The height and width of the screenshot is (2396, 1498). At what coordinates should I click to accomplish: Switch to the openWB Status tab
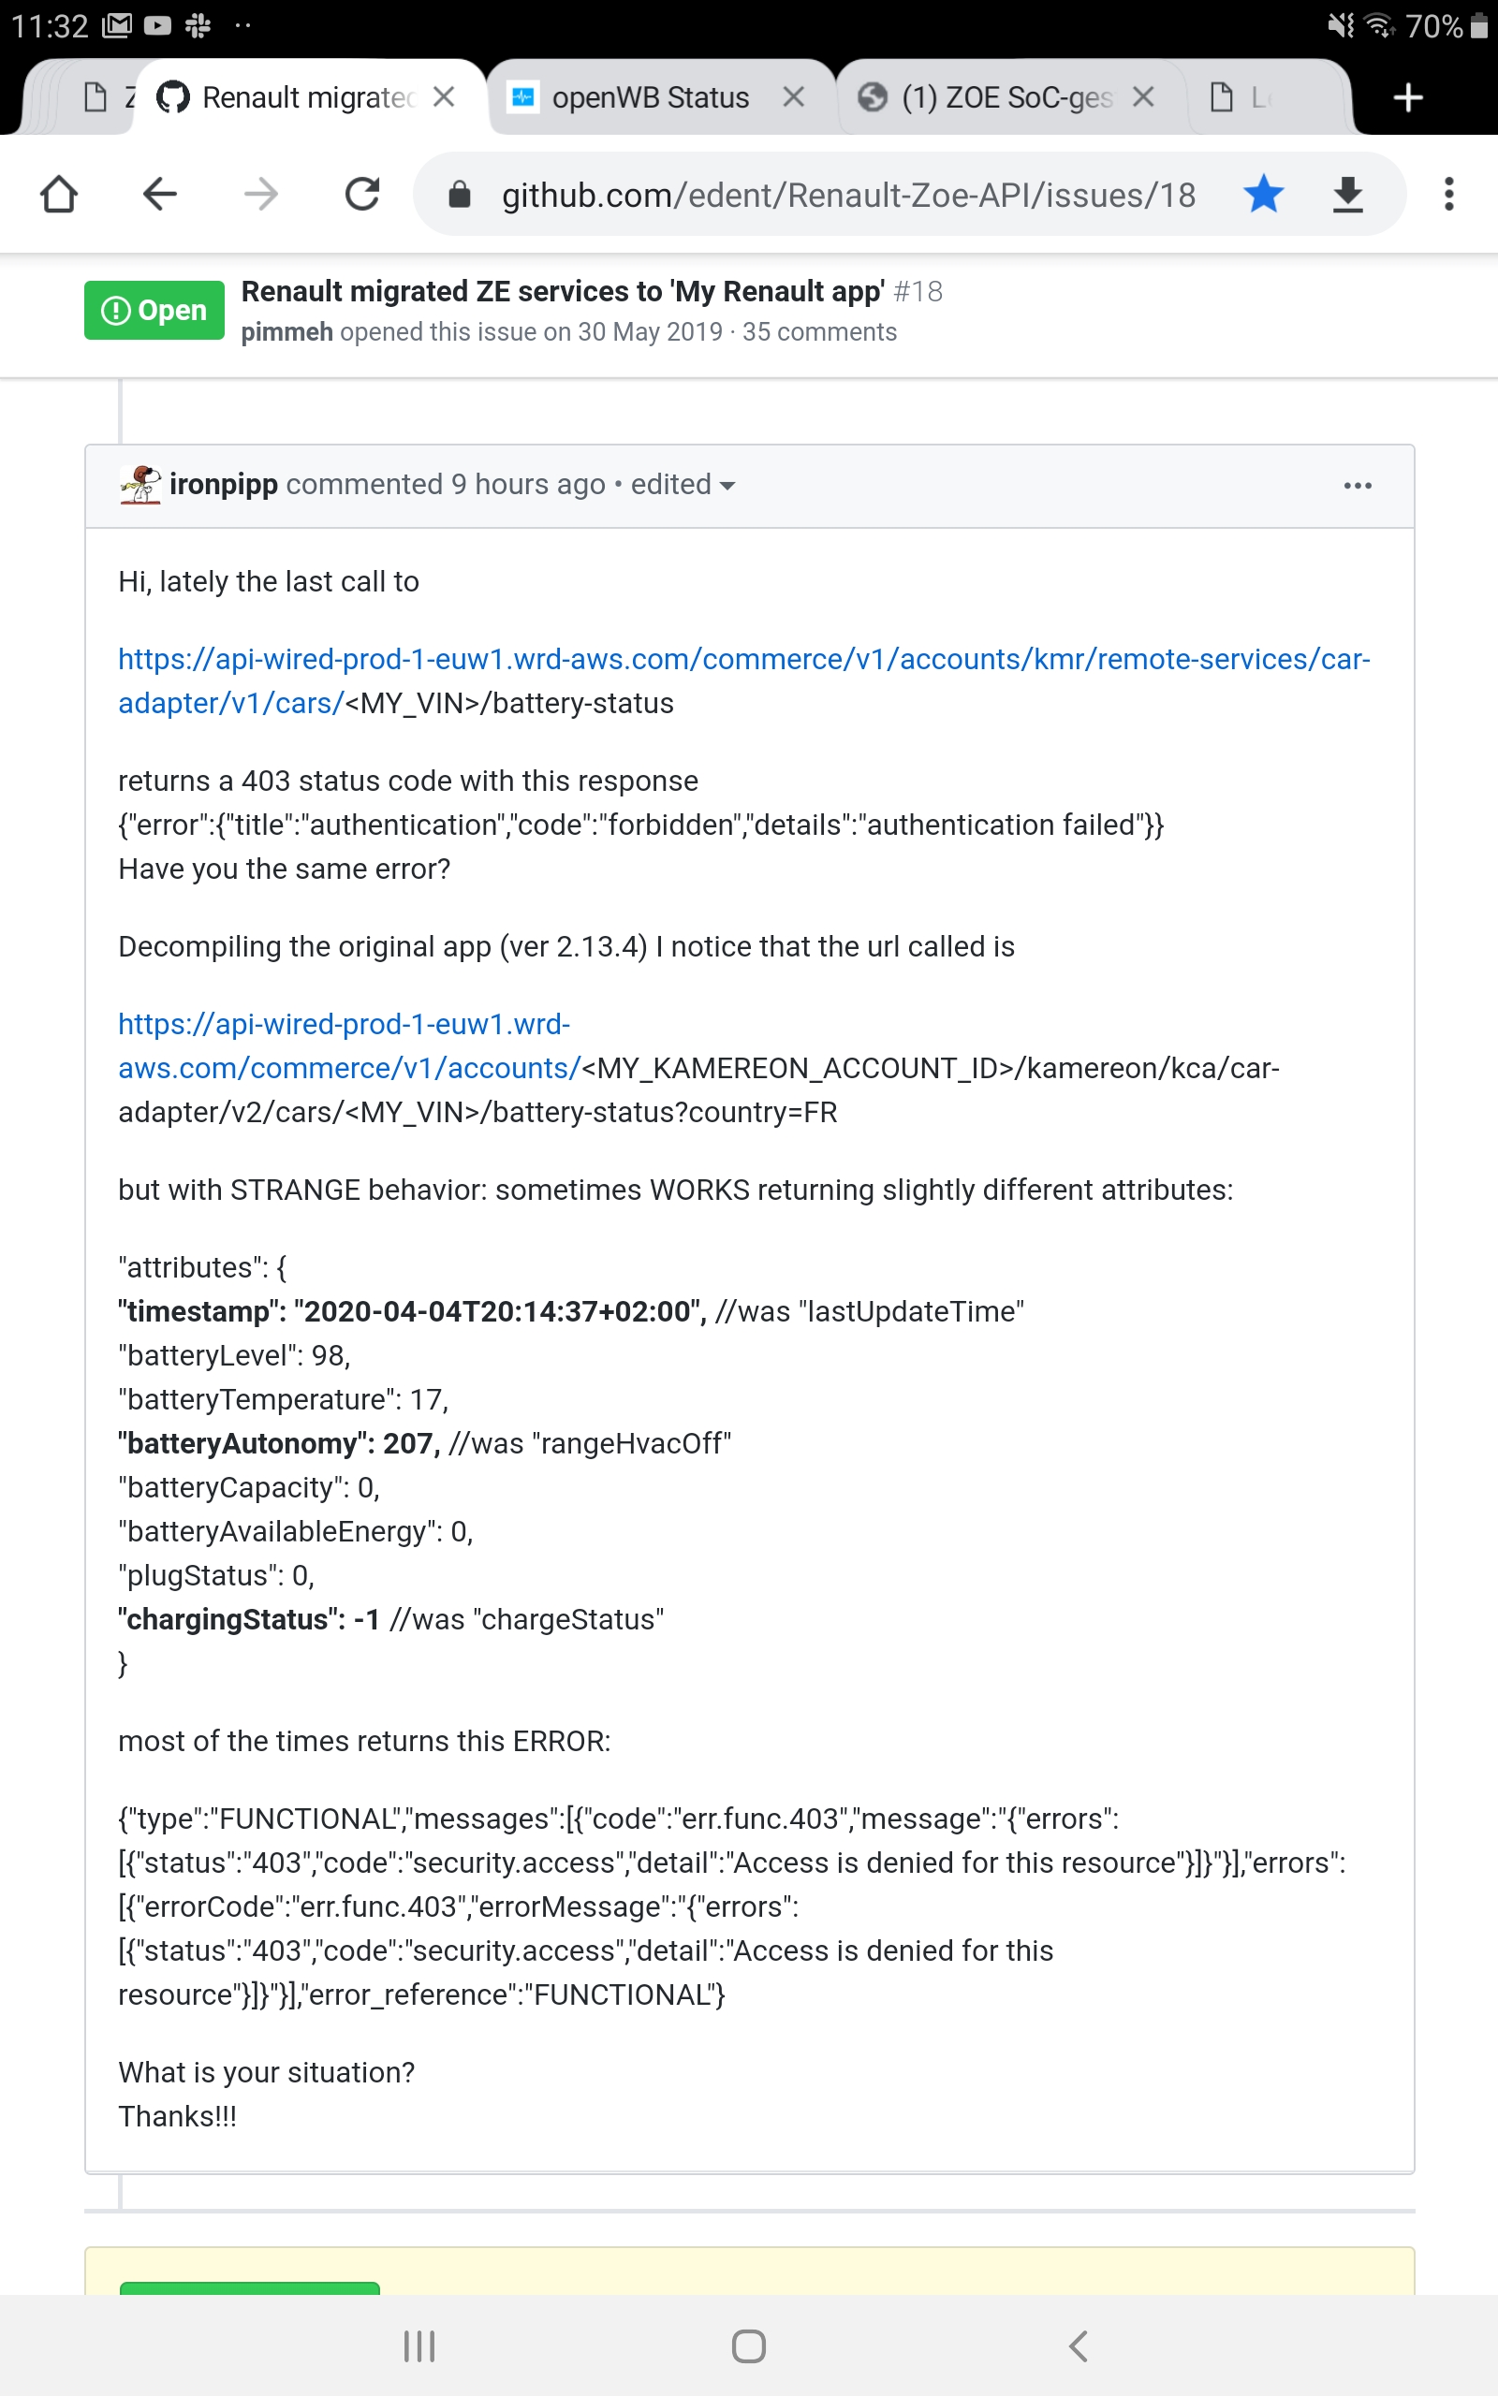click(649, 98)
